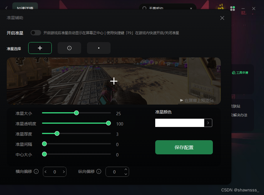Expand the 准星颜色 color picker arrow
Screen dimensions: 264x195
click(x=208, y=123)
